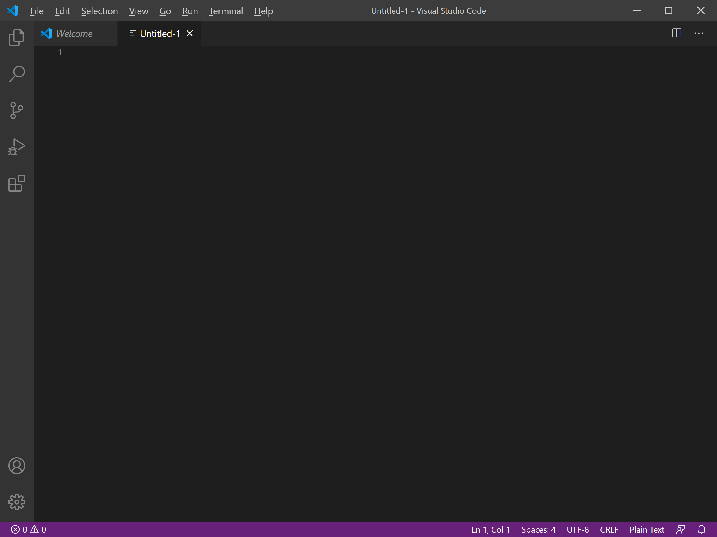The width and height of the screenshot is (717, 537).
Task: Open the Terminal menu
Action: tap(225, 11)
